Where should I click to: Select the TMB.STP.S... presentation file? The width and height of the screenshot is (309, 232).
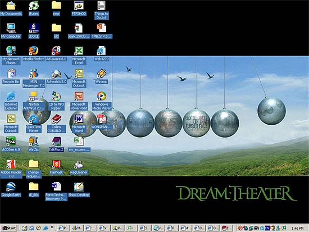click(x=102, y=31)
